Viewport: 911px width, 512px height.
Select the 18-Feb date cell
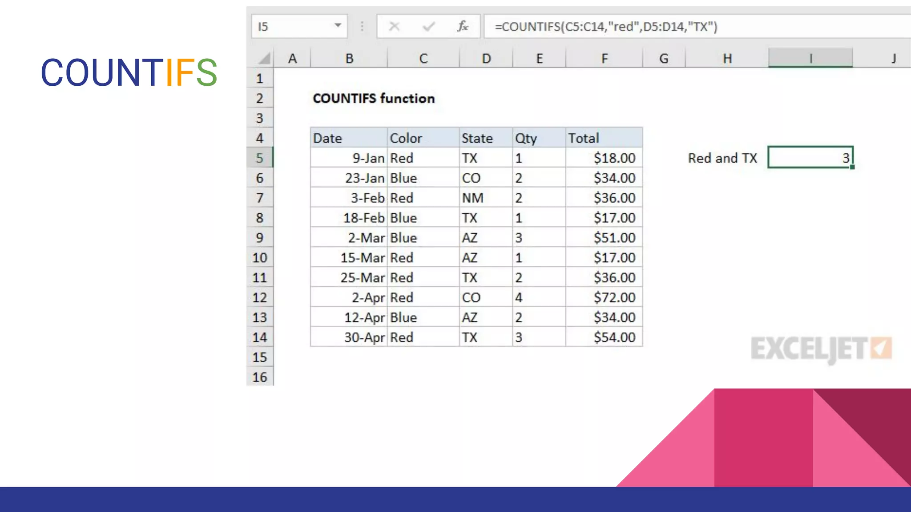tap(349, 217)
